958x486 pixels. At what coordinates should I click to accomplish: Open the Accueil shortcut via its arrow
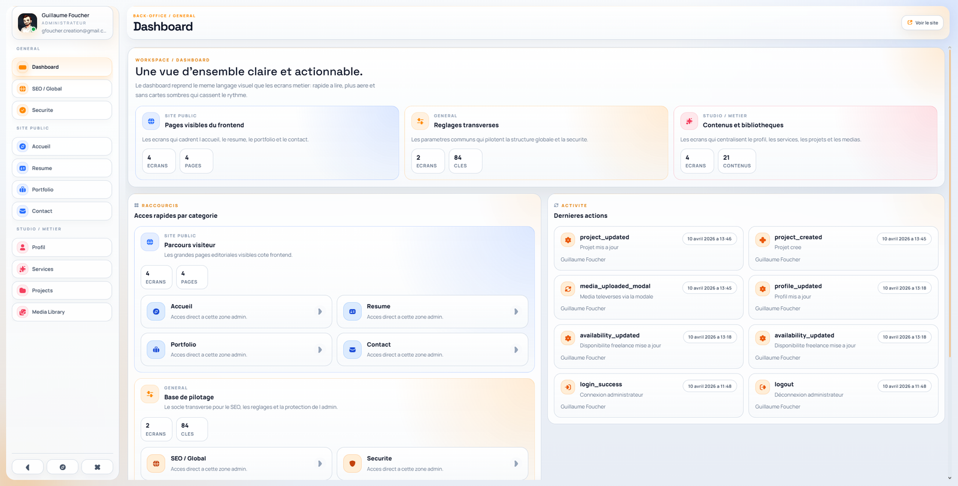(320, 312)
